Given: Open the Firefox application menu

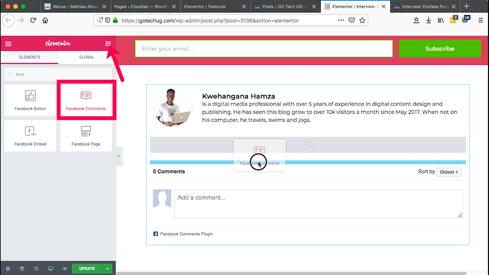Looking at the screenshot, I should pos(481,20).
